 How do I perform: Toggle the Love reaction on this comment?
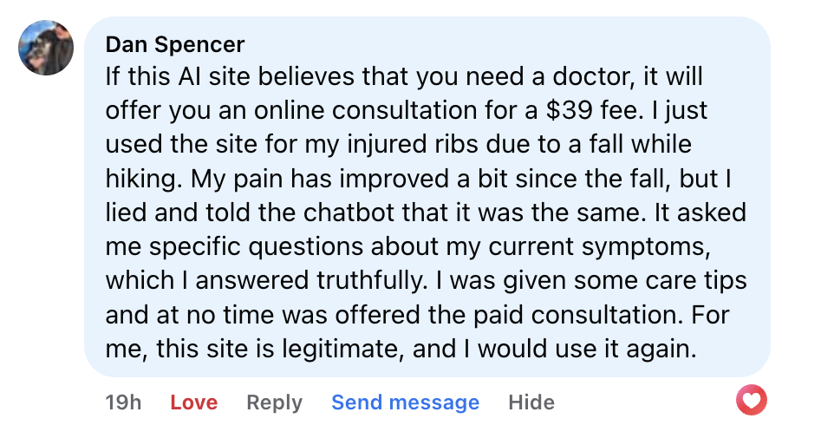(x=193, y=402)
